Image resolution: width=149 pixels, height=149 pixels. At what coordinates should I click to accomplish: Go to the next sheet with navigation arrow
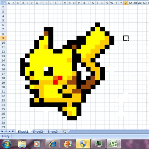coord(9,131)
